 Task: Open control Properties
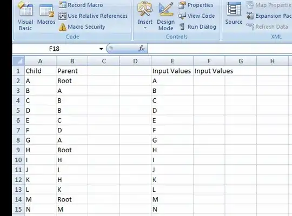196,5
